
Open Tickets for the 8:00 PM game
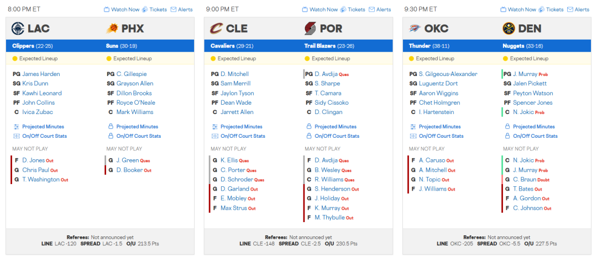pos(154,9)
